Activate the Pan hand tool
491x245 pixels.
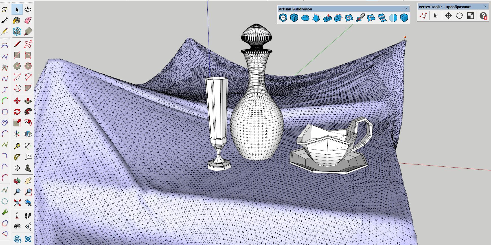pos(28,181)
